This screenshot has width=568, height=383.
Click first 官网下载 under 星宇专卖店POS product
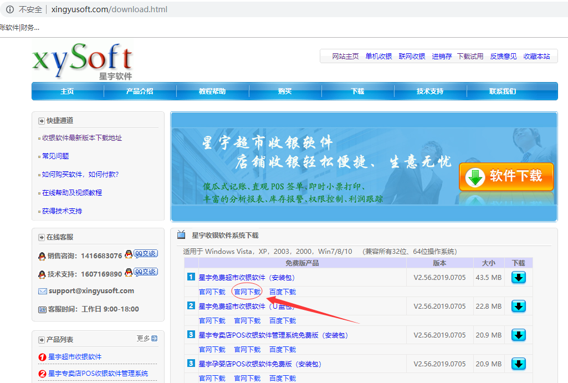212,349
